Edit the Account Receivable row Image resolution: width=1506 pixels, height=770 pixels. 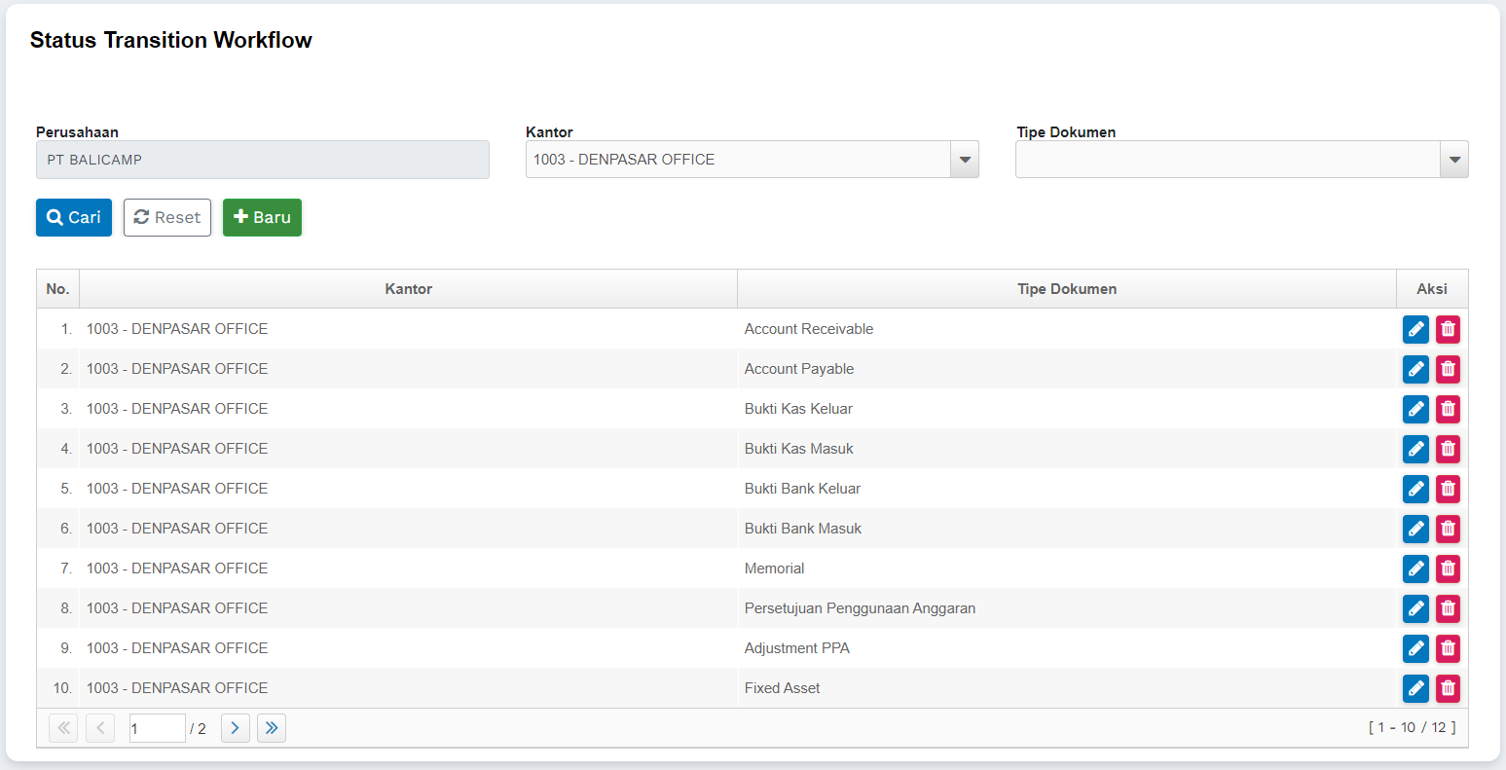pyautogui.click(x=1415, y=330)
